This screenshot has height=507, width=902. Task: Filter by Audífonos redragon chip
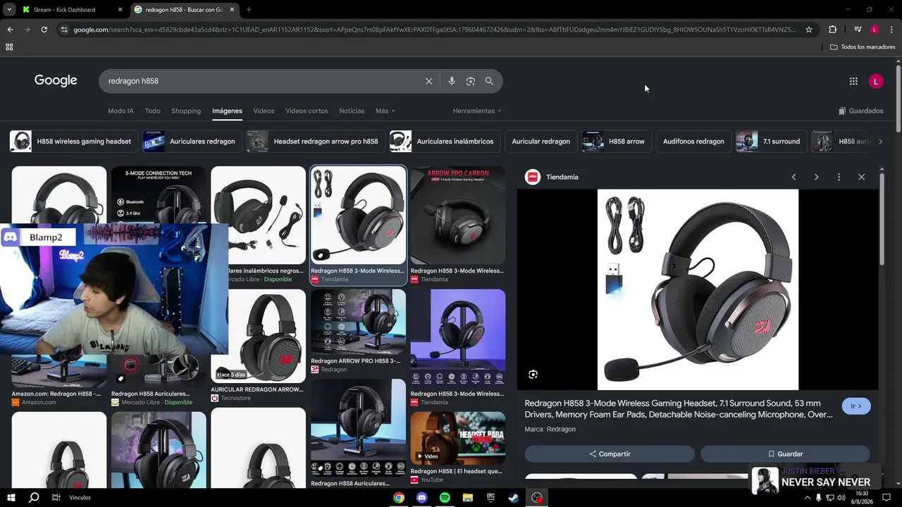click(x=693, y=142)
